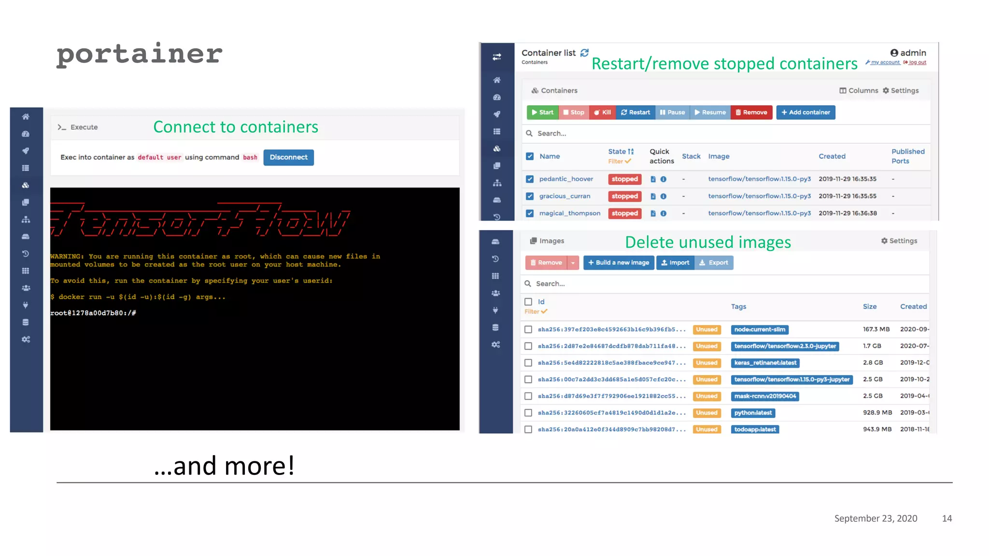Focus the images Search field
This screenshot has height=556, width=989.
point(724,284)
